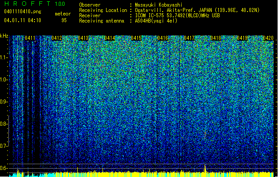Click the Ogata-vill. Akita-Pref. JAPAN location text
278x177 pixels.
point(197,10)
